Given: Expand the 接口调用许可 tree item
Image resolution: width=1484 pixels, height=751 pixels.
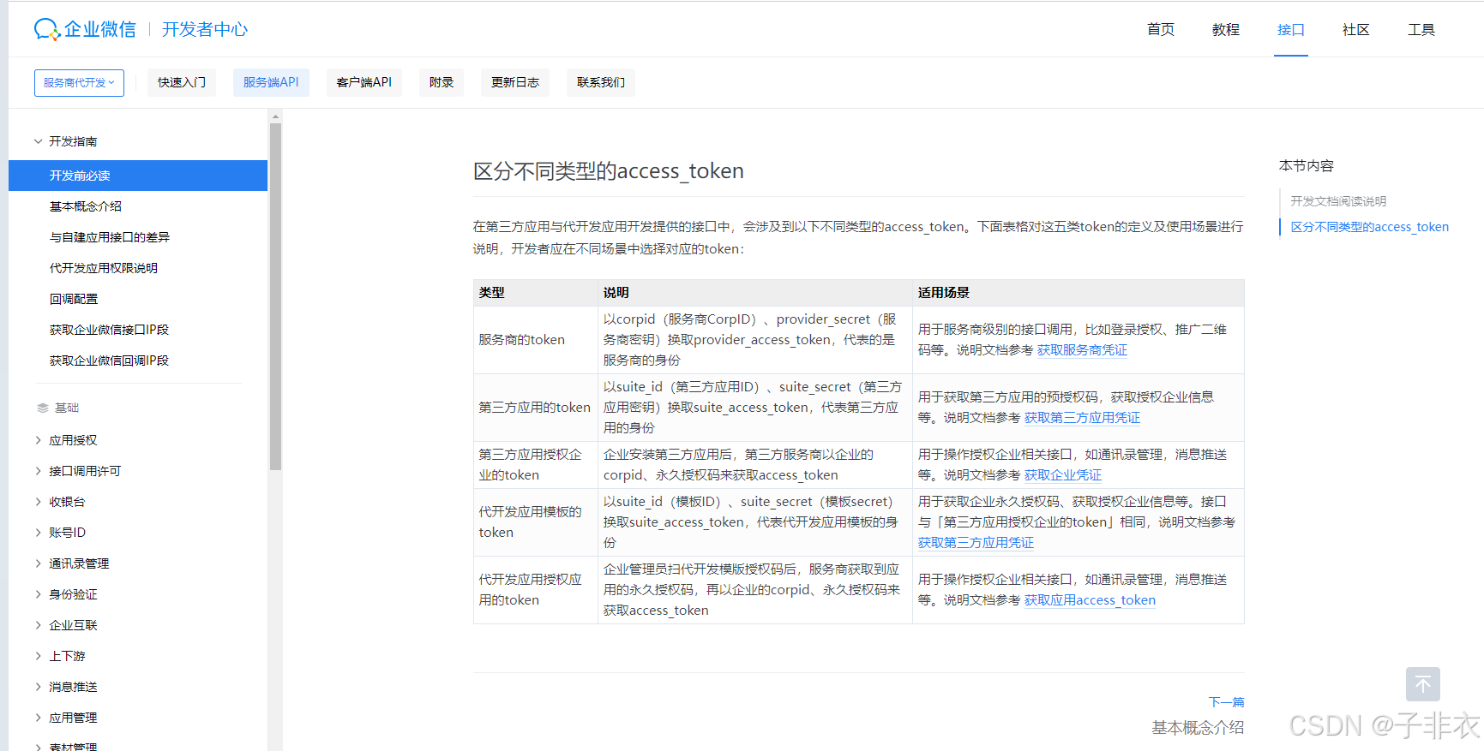Looking at the screenshot, I should pyautogui.click(x=38, y=471).
